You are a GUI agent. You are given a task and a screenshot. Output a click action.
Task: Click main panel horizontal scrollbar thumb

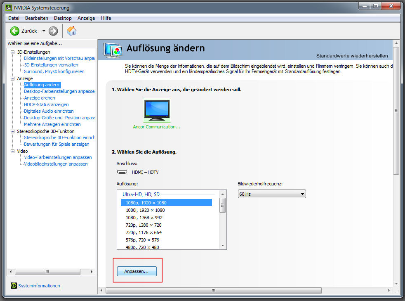click(x=214, y=290)
